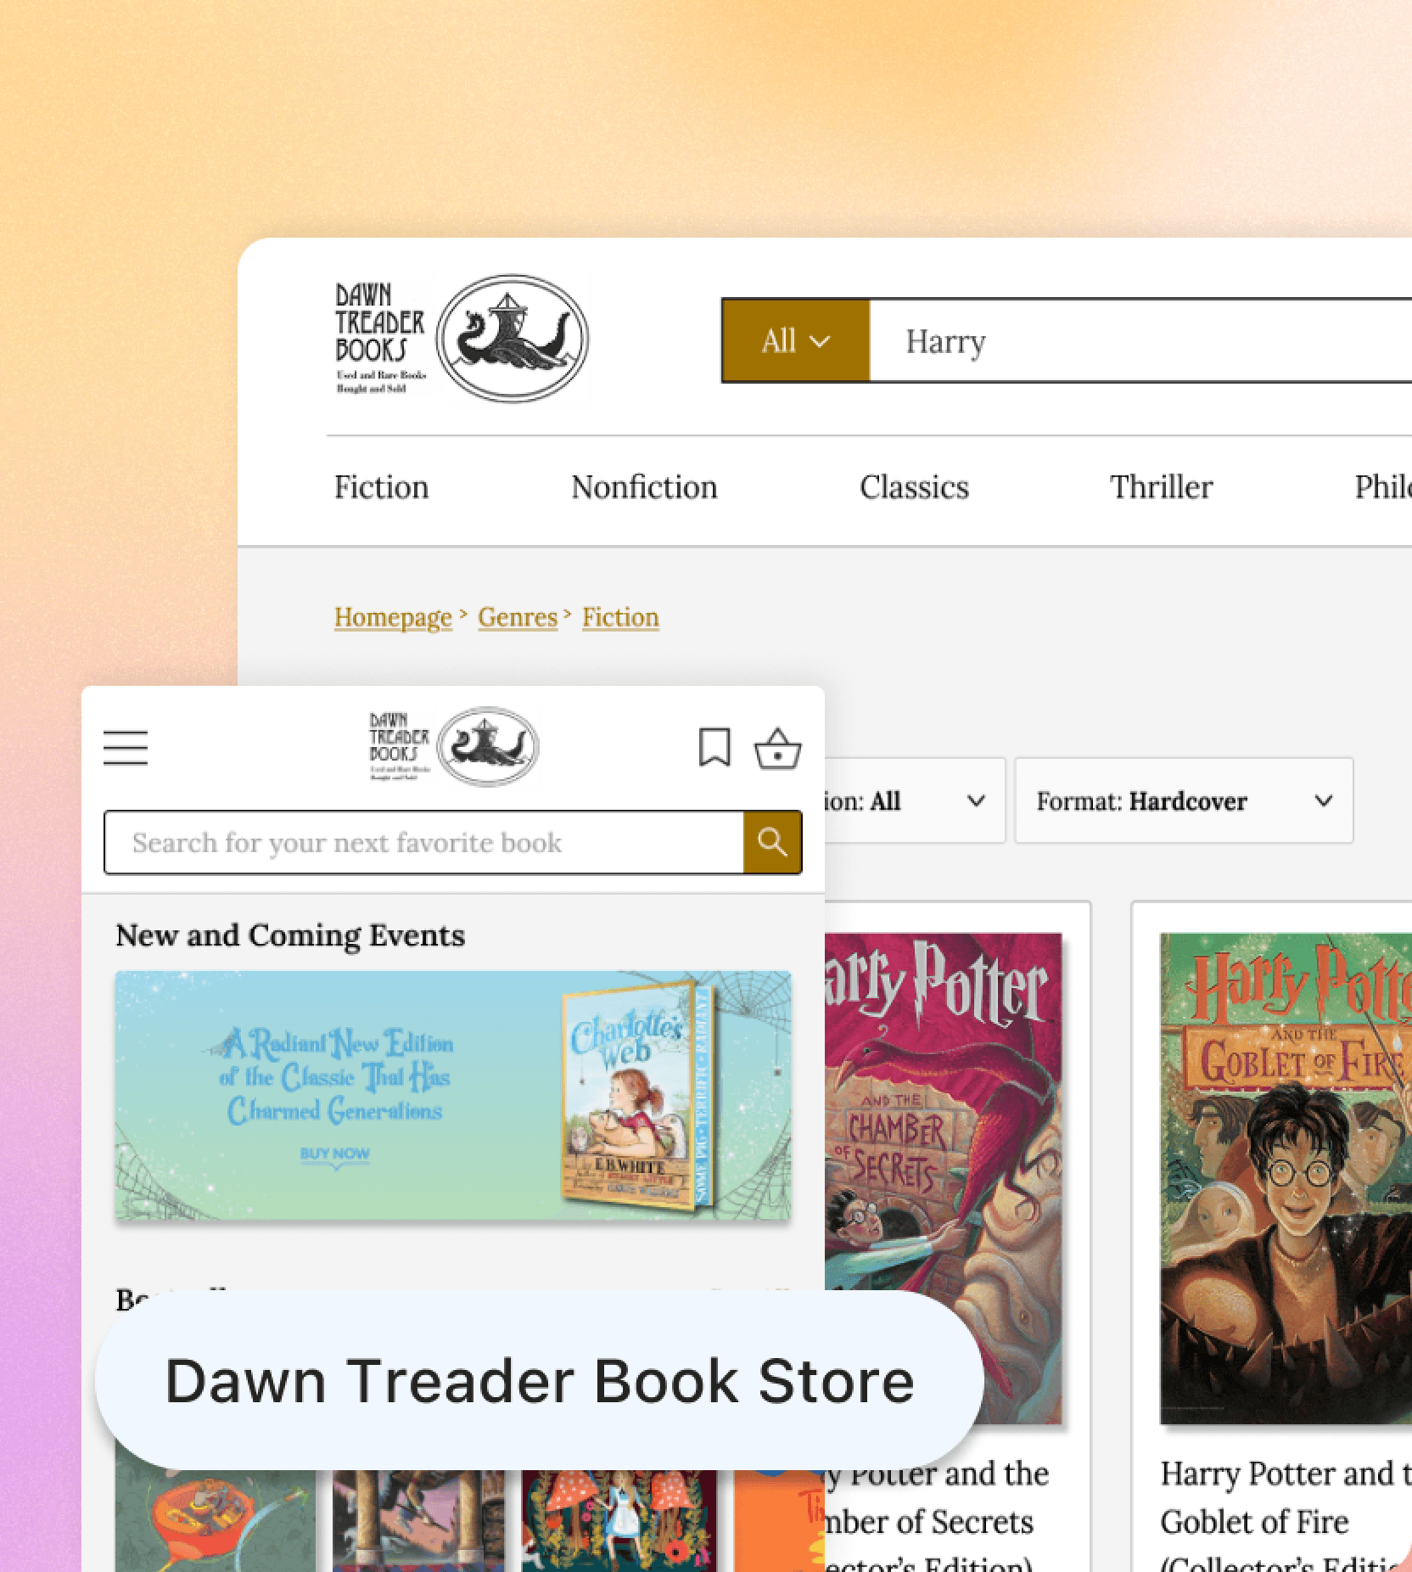This screenshot has width=1412, height=1572.
Task: Follow the Genres breadcrumb link
Action: tap(518, 617)
